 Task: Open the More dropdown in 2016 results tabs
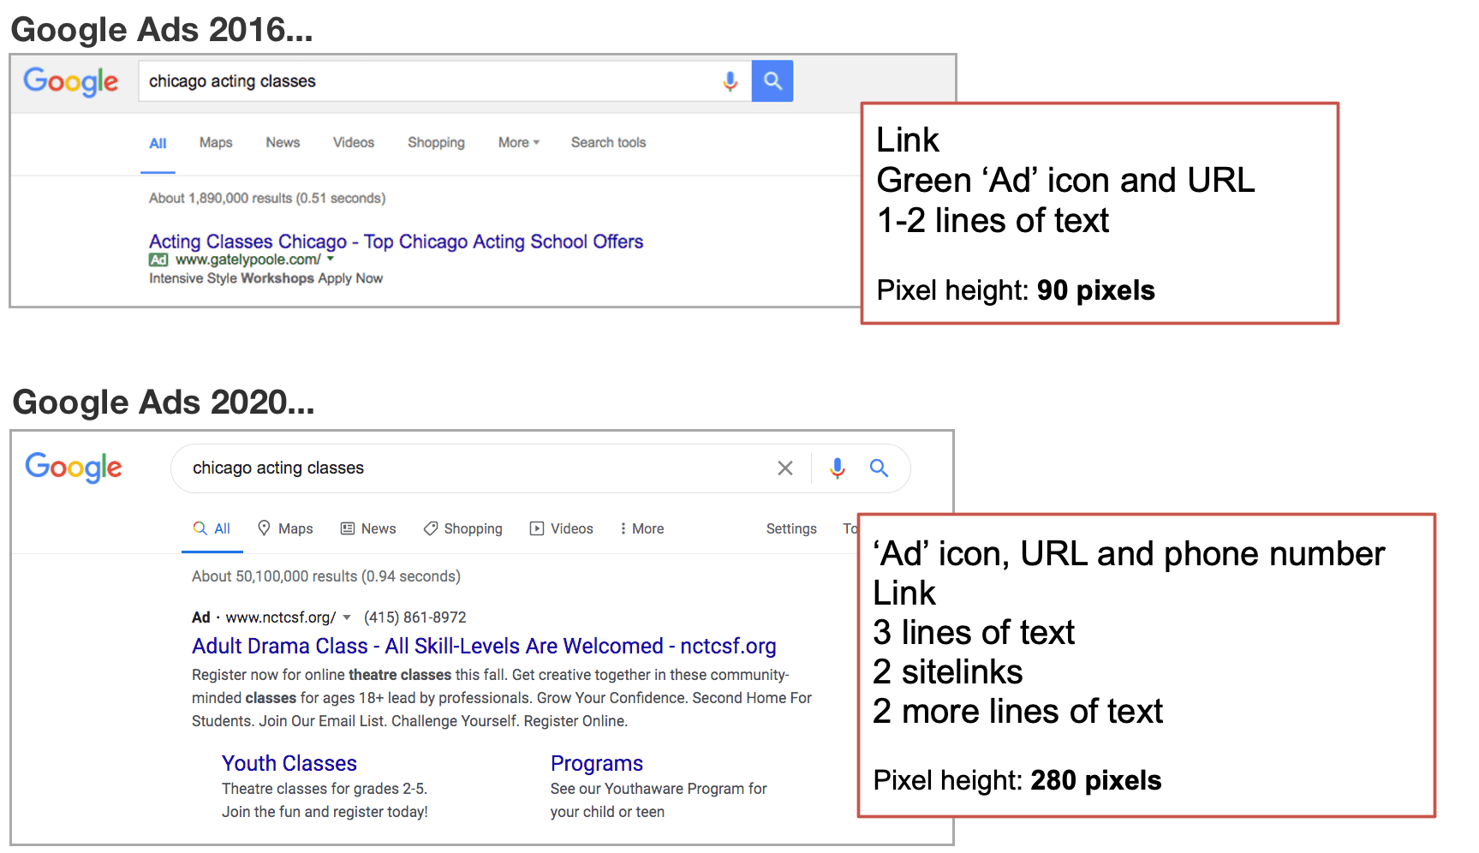point(519,142)
